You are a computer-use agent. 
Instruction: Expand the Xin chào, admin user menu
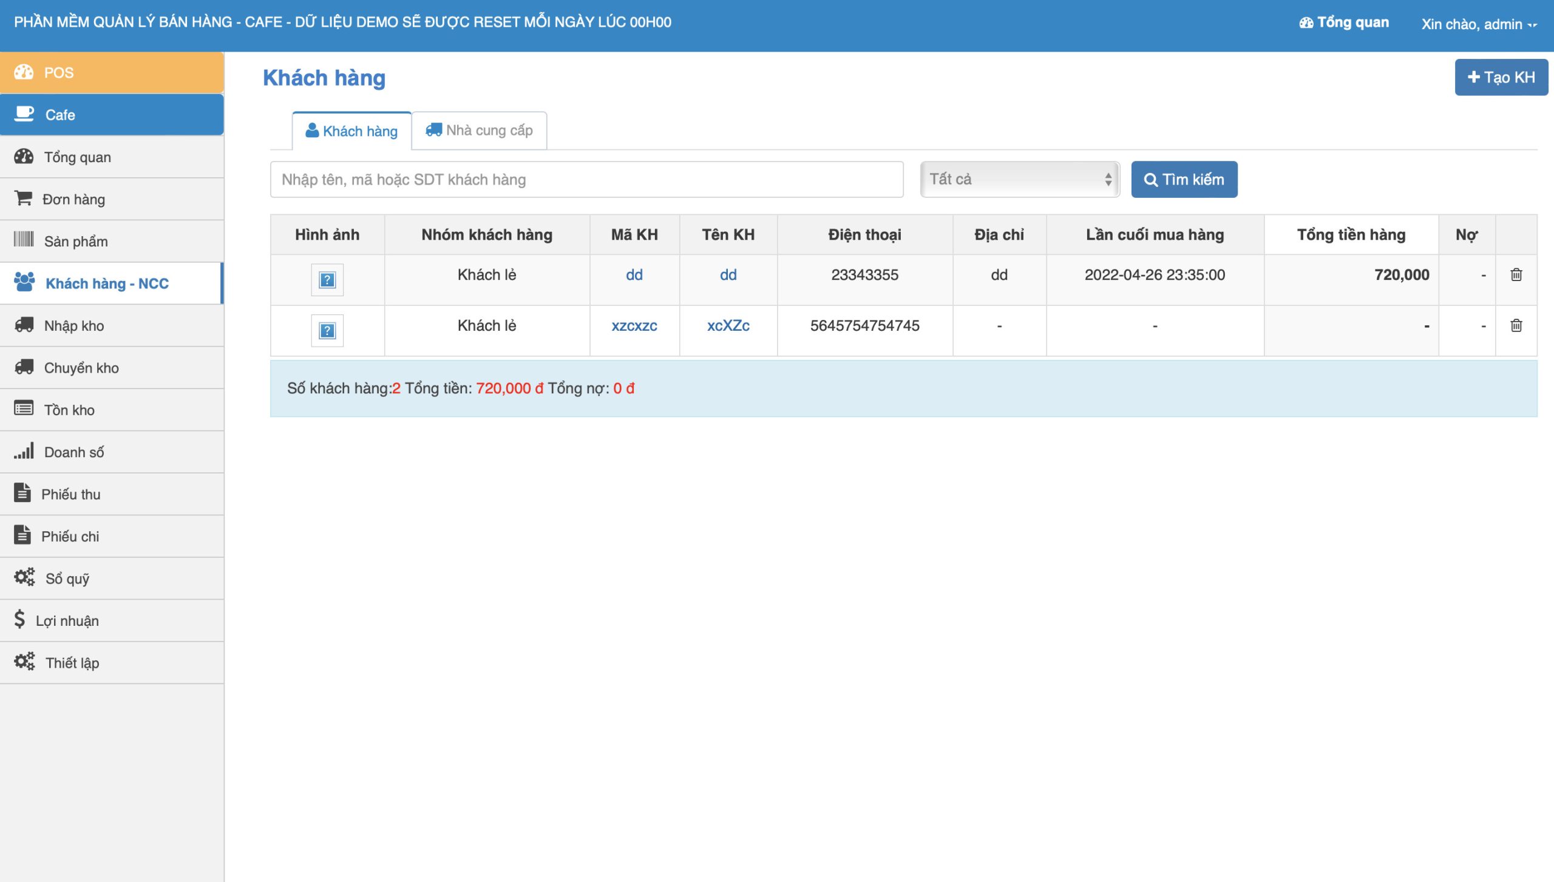[1478, 24]
